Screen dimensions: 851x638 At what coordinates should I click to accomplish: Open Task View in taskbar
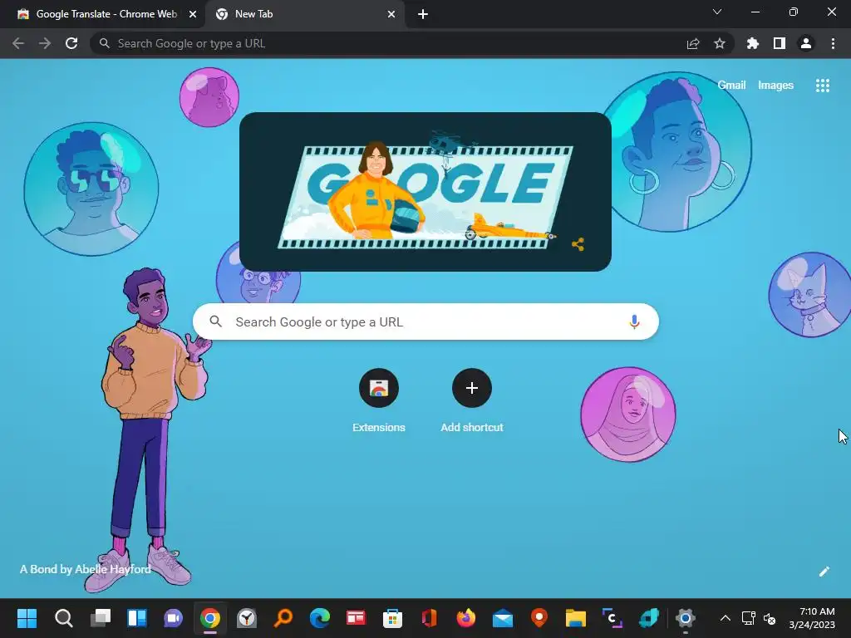coord(100,618)
